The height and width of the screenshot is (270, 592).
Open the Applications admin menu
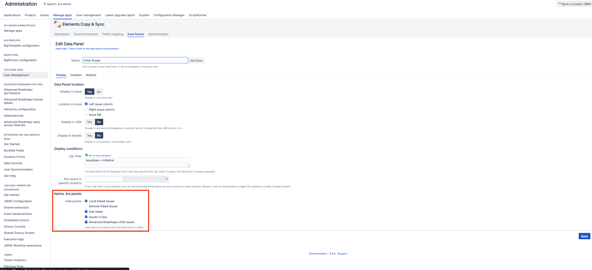12,15
